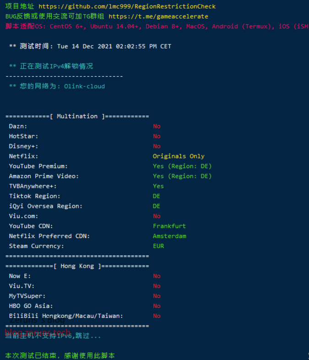Click Amazon Prime Video region result
The width and height of the screenshot is (309, 360).
click(182, 176)
